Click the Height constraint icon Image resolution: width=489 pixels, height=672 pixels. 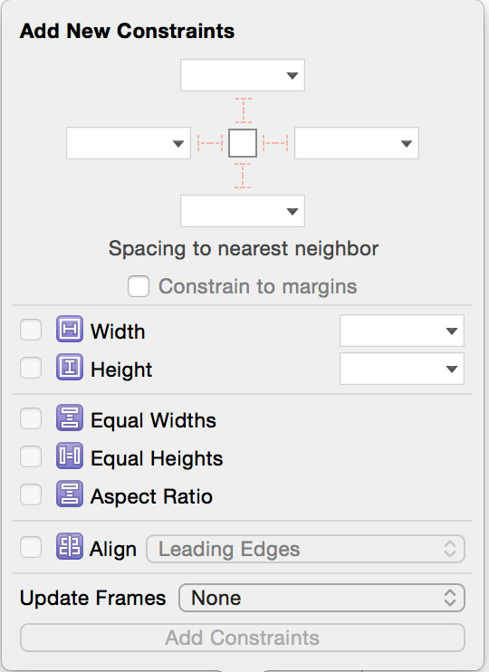click(70, 368)
